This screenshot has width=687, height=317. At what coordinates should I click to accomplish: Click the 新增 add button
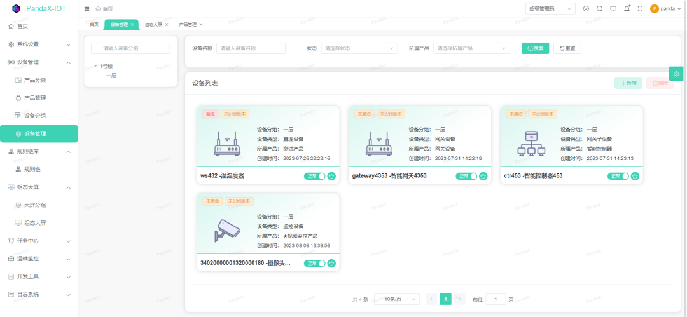[x=628, y=83]
